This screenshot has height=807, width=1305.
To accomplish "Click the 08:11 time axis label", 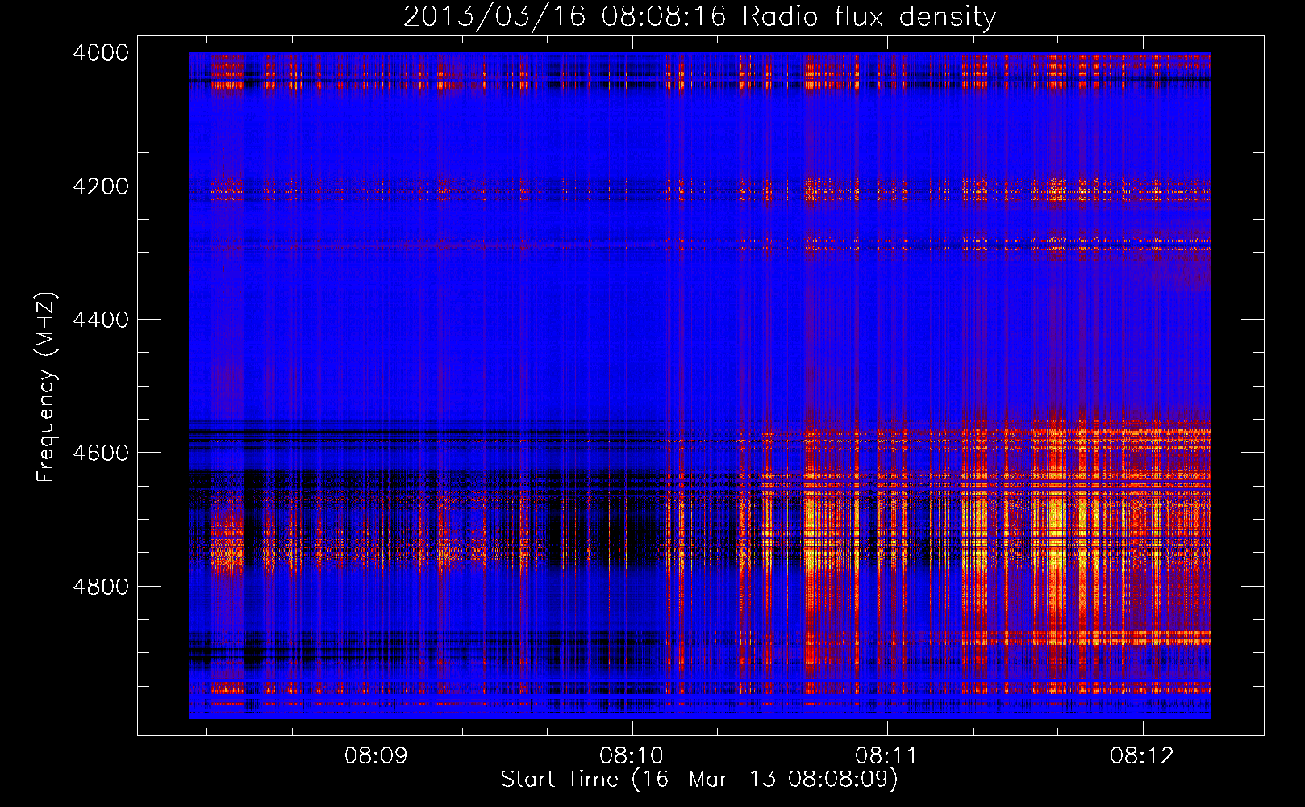I will tap(886, 755).
